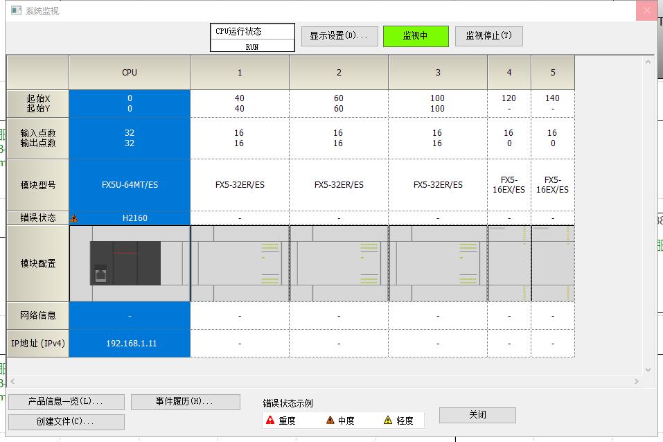The width and height of the screenshot is (663, 442).
Task: Open the 事件履历(H) event history
Action: coord(185,402)
